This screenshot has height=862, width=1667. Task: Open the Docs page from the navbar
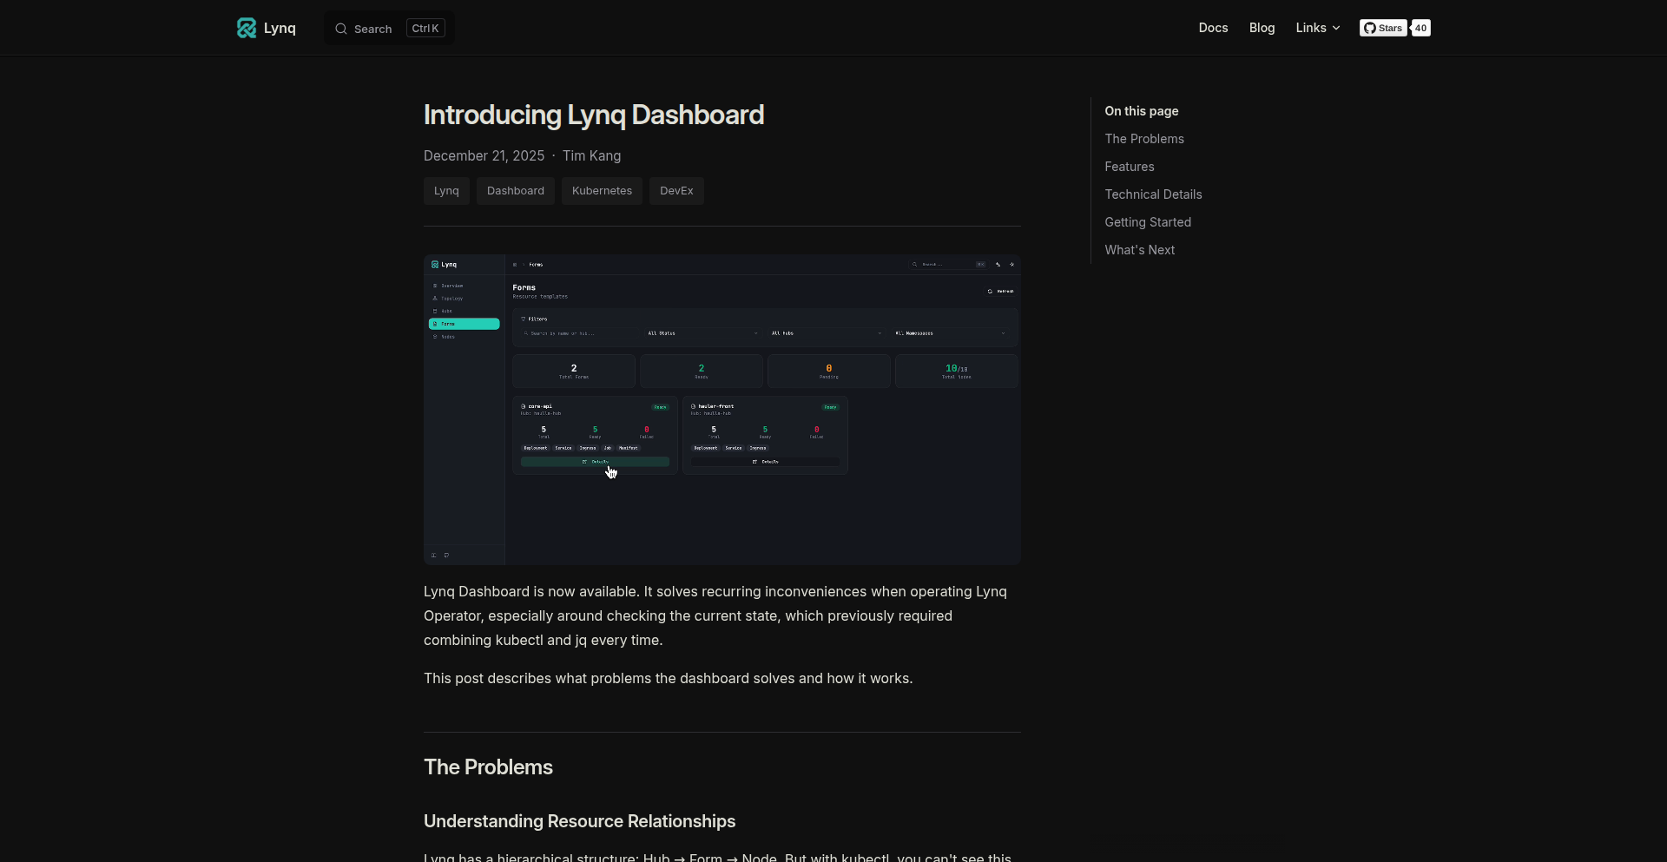(x=1212, y=27)
